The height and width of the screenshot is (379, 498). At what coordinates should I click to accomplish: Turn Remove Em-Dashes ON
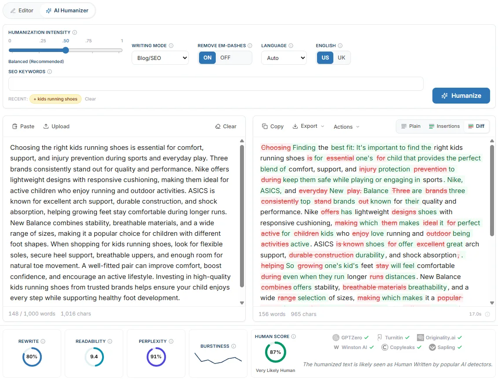point(207,58)
